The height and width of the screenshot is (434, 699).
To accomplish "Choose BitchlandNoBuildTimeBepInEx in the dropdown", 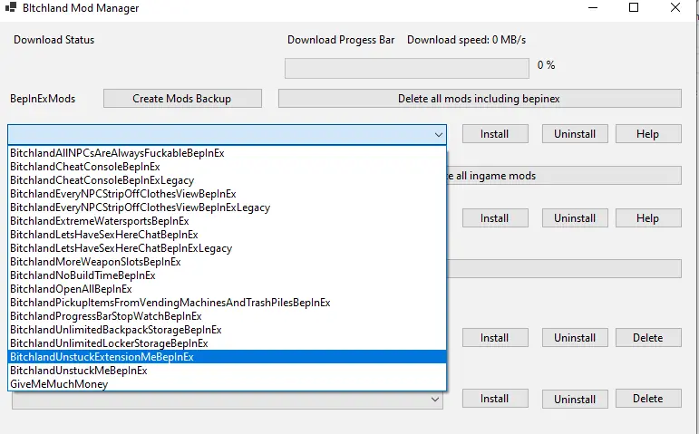I will point(227,275).
